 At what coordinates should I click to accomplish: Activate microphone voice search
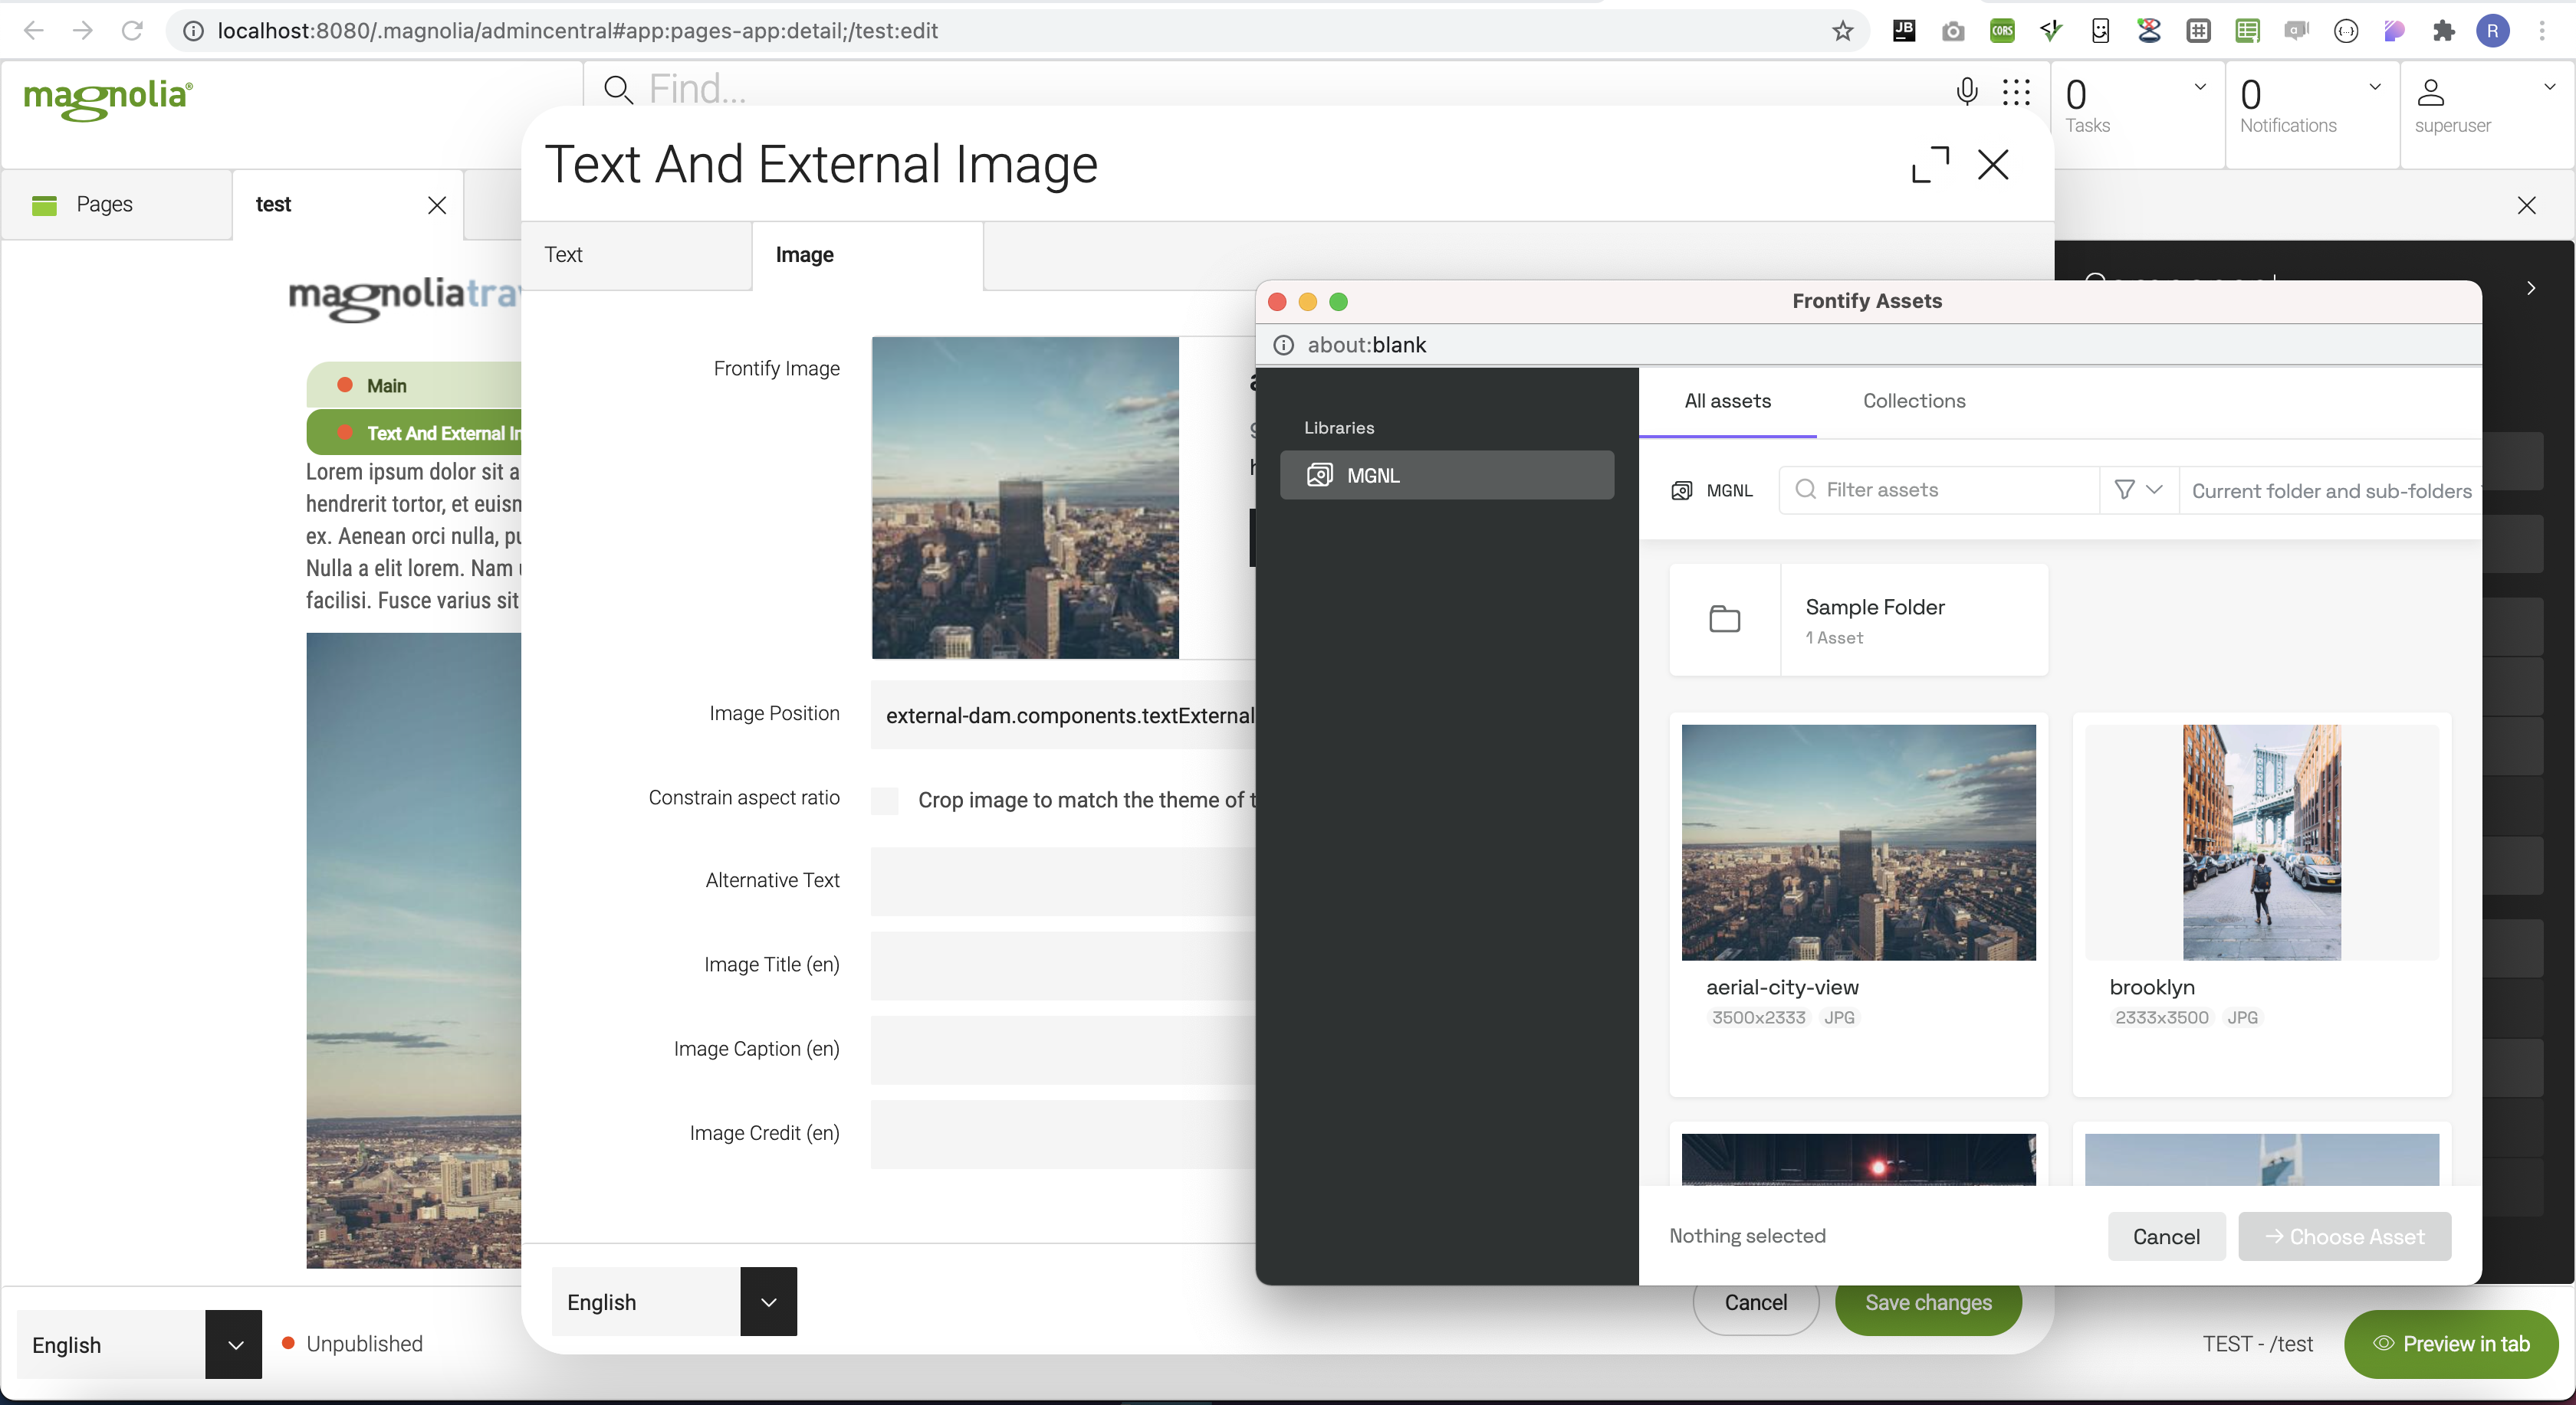pyautogui.click(x=1966, y=91)
